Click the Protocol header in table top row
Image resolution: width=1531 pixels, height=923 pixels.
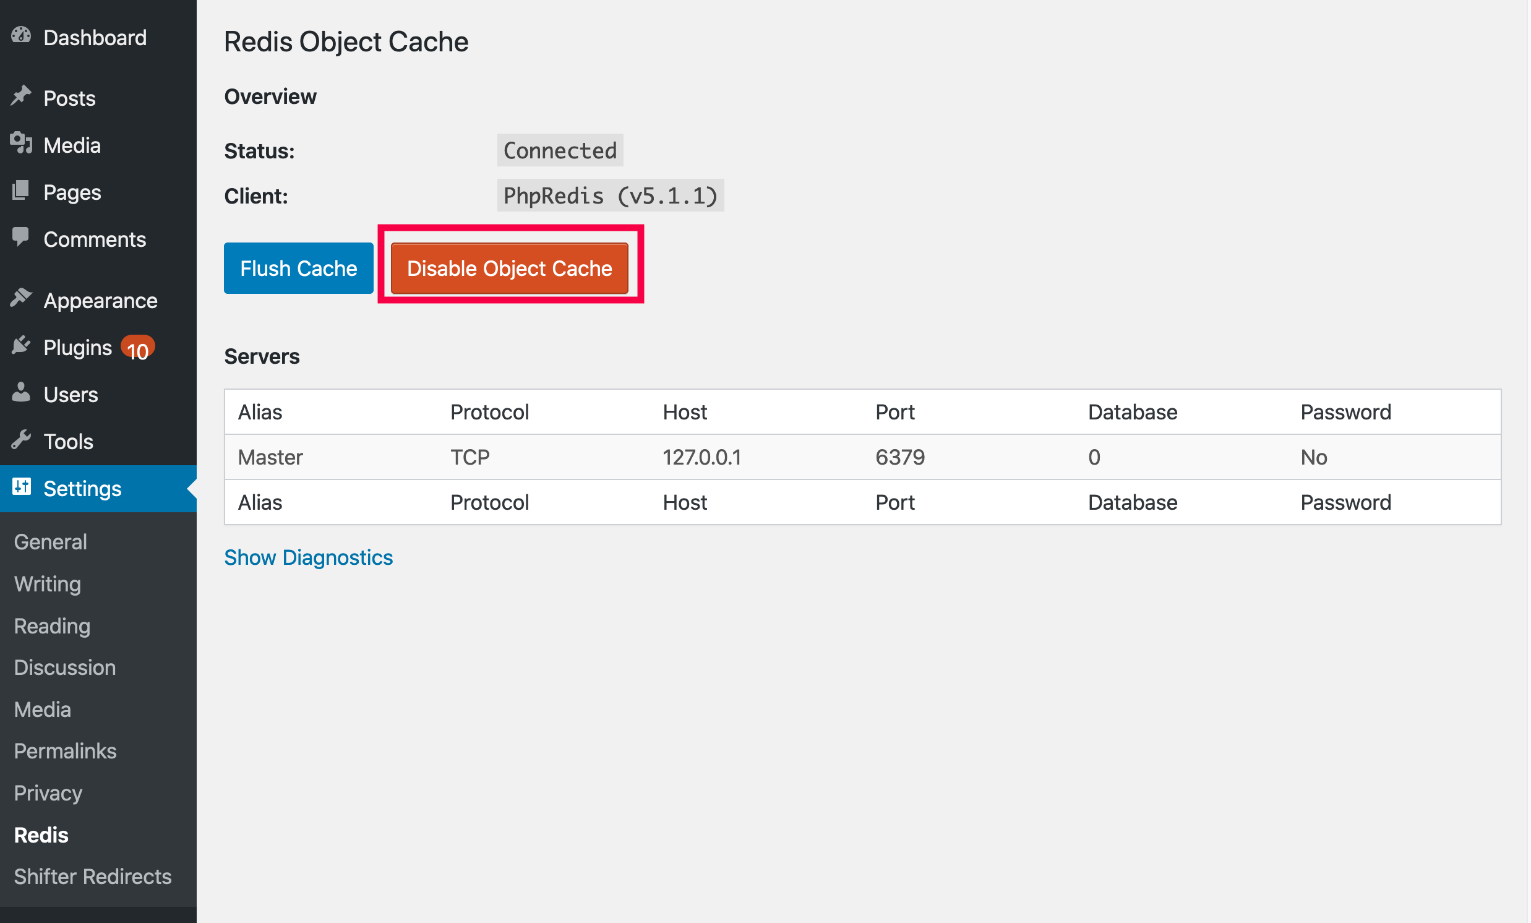tap(490, 412)
